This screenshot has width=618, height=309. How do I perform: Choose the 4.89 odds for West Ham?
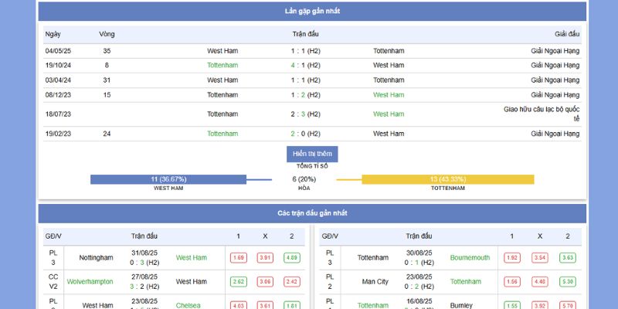click(291, 258)
